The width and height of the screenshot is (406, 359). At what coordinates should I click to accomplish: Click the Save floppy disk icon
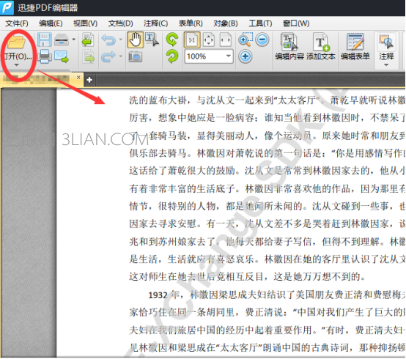pyautogui.click(x=44, y=40)
